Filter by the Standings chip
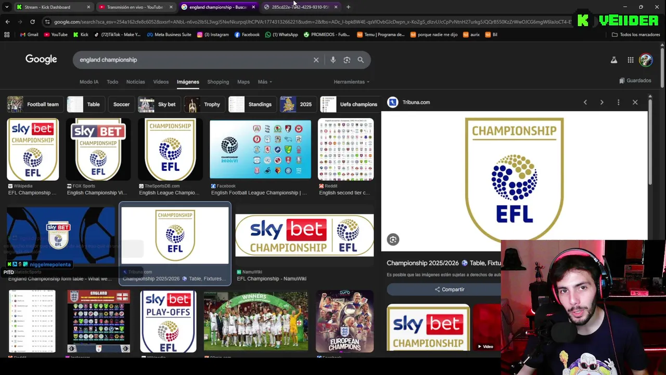Image resolution: width=666 pixels, height=375 pixels. click(x=252, y=104)
